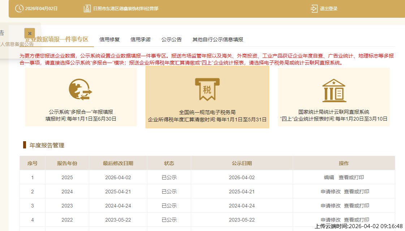
Task: Click 申请修改 for the 2023 report
Action: 331,206
